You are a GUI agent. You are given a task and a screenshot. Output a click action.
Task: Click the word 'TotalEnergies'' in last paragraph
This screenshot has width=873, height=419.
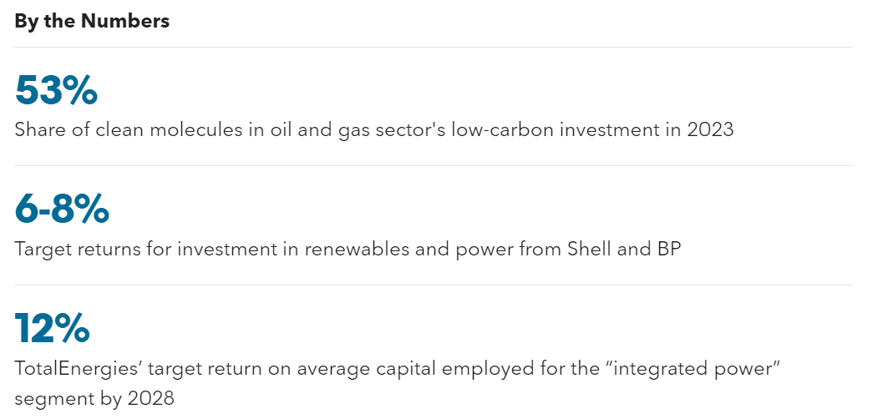click(x=79, y=369)
